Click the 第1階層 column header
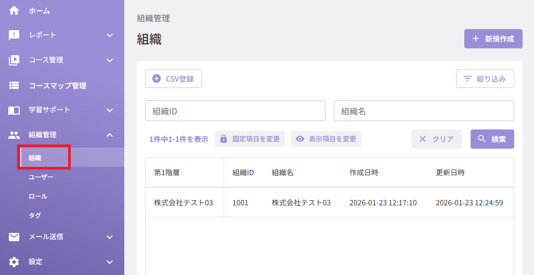This screenshot has width=534, height=275. 167,173
